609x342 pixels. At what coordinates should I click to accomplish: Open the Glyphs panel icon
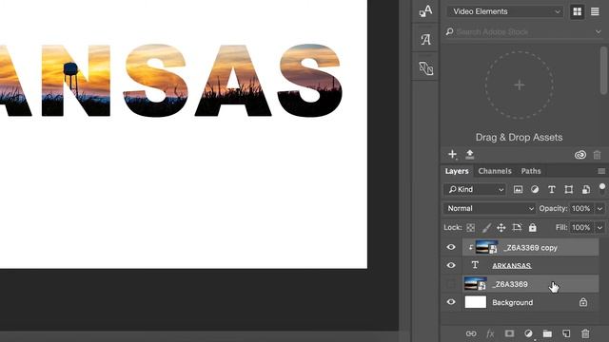click(x=425, y=39)
